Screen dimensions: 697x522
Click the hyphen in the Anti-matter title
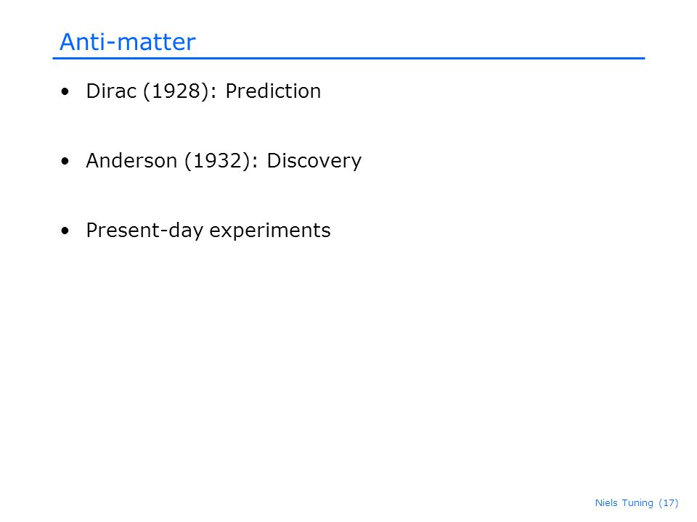coord(111,44)
